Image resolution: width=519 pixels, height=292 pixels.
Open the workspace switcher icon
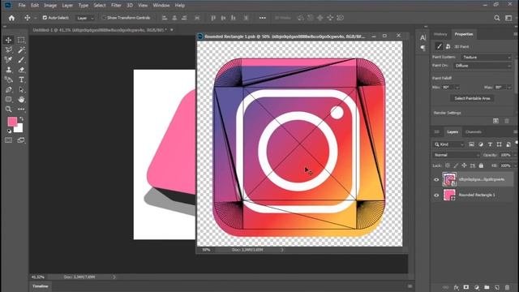coord(508,18)
